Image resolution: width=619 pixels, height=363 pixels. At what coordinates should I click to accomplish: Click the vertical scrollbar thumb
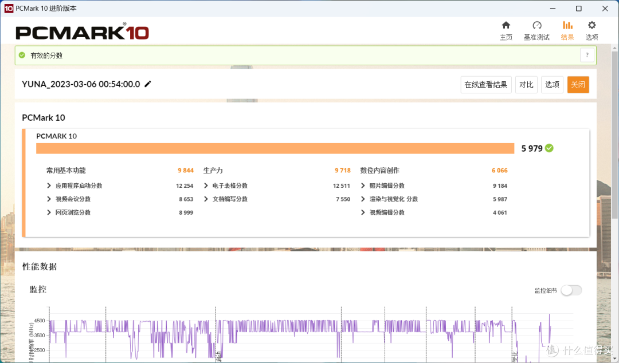(x=614, y=134)
